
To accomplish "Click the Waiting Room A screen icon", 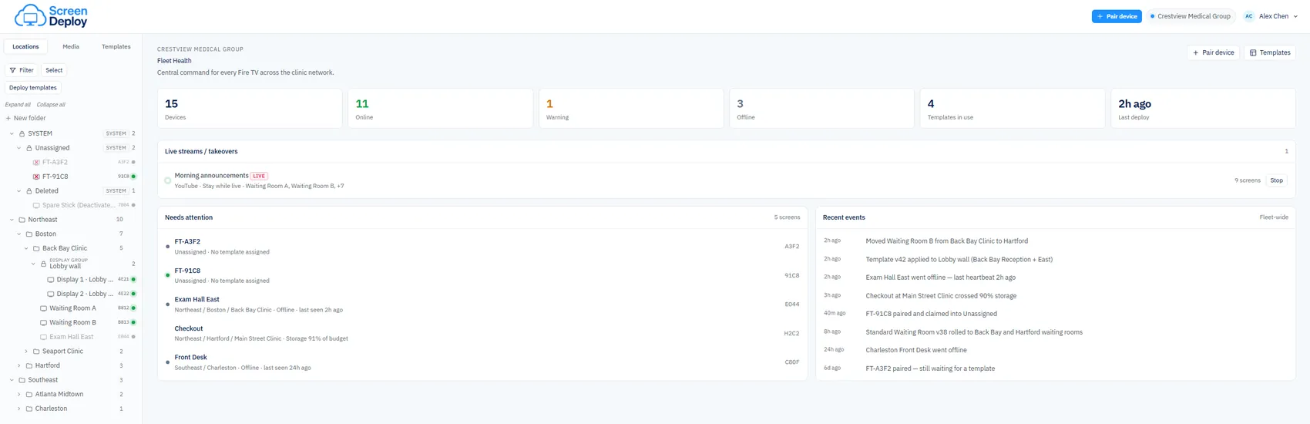I will [43, 308].
